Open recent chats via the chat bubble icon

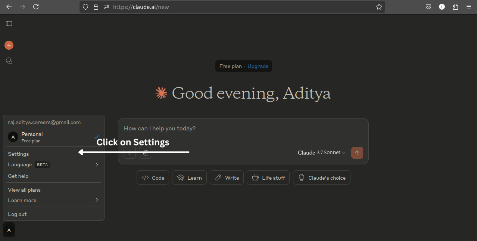(9, 60)
